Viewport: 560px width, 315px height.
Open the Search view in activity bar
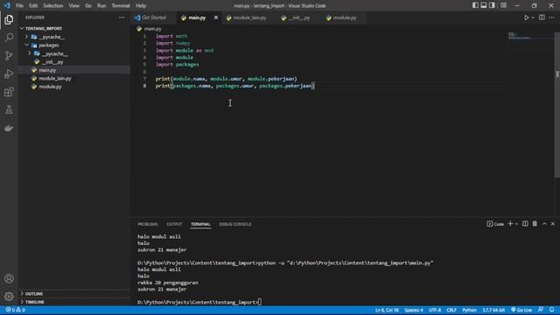coord(9,38)
